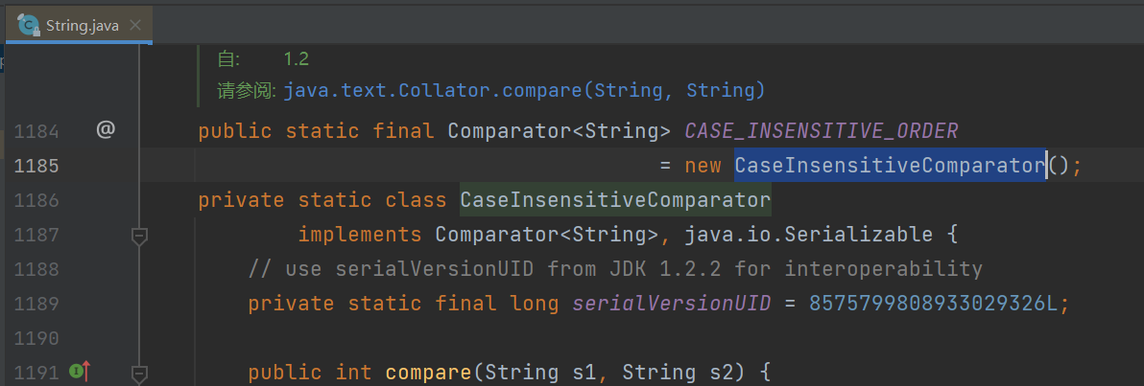Viewport: 1144px width, 386px height.
Task: Click line number 1189 in the gutter
Action: tap(36, 304)
